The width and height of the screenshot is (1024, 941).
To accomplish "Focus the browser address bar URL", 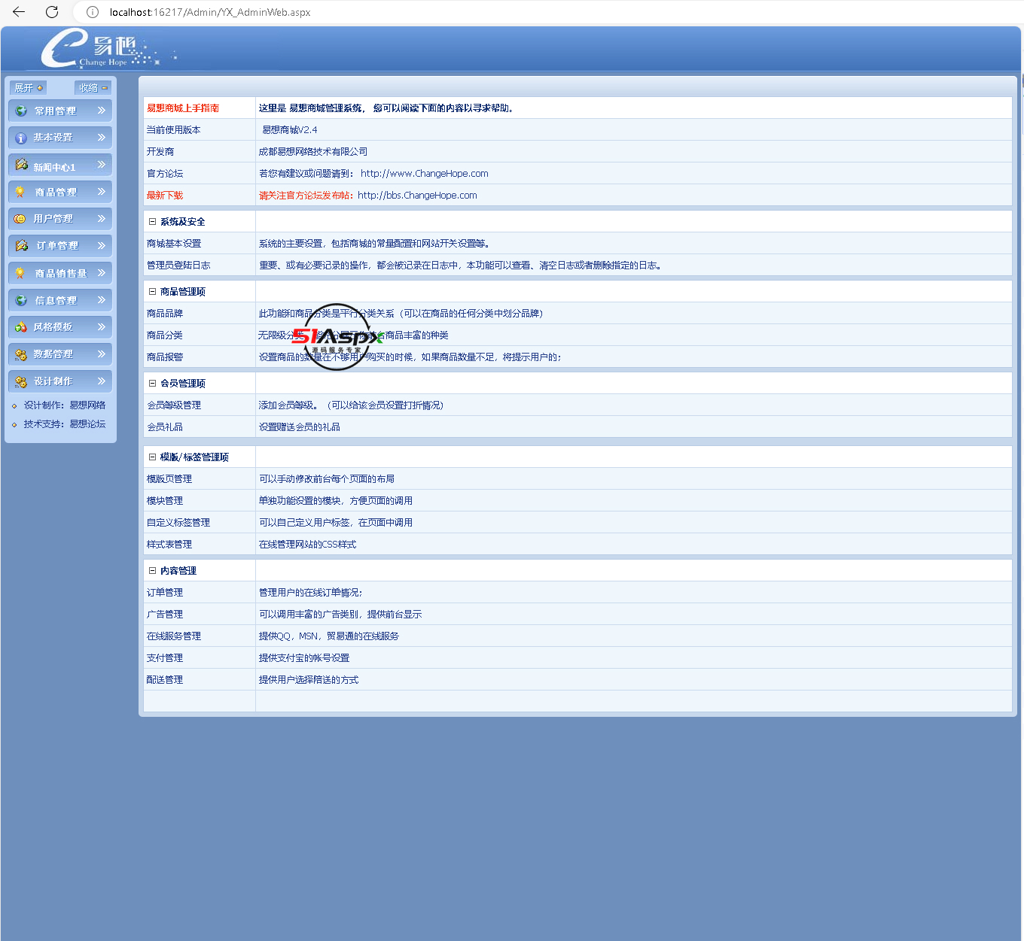I will point(210,12).
